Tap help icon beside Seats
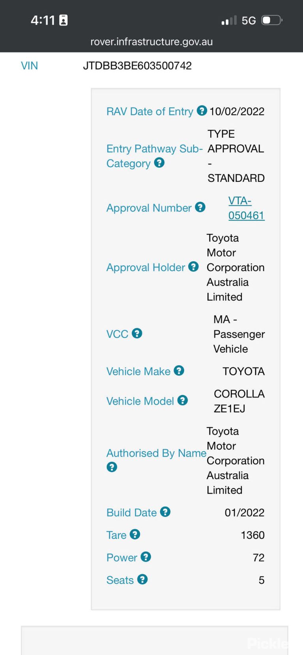Screen dimensions: 303x655 coord(142,579)
